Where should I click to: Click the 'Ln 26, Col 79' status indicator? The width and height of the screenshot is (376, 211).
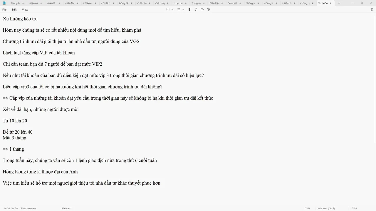tap(11, 208)
